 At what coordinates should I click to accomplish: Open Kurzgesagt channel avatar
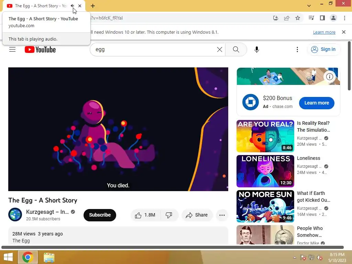(15, 214)
